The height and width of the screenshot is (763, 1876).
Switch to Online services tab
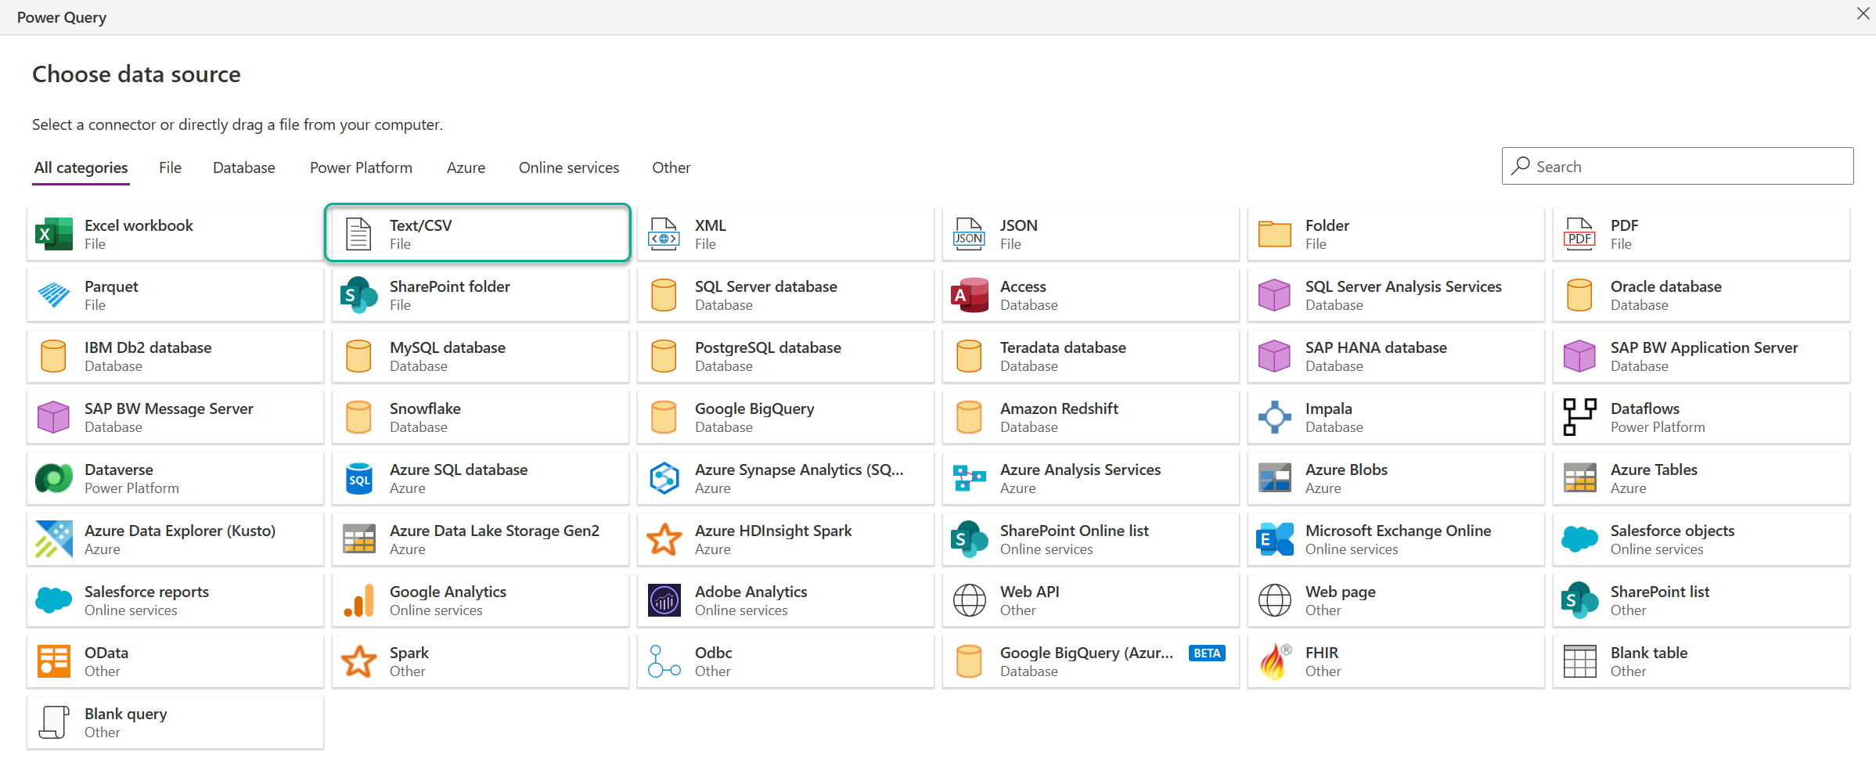[x=569, y=167]
